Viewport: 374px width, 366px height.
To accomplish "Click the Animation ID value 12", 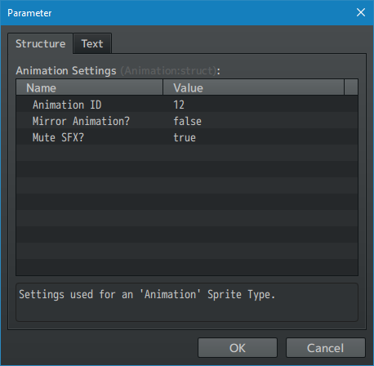I will coord(179,105).
